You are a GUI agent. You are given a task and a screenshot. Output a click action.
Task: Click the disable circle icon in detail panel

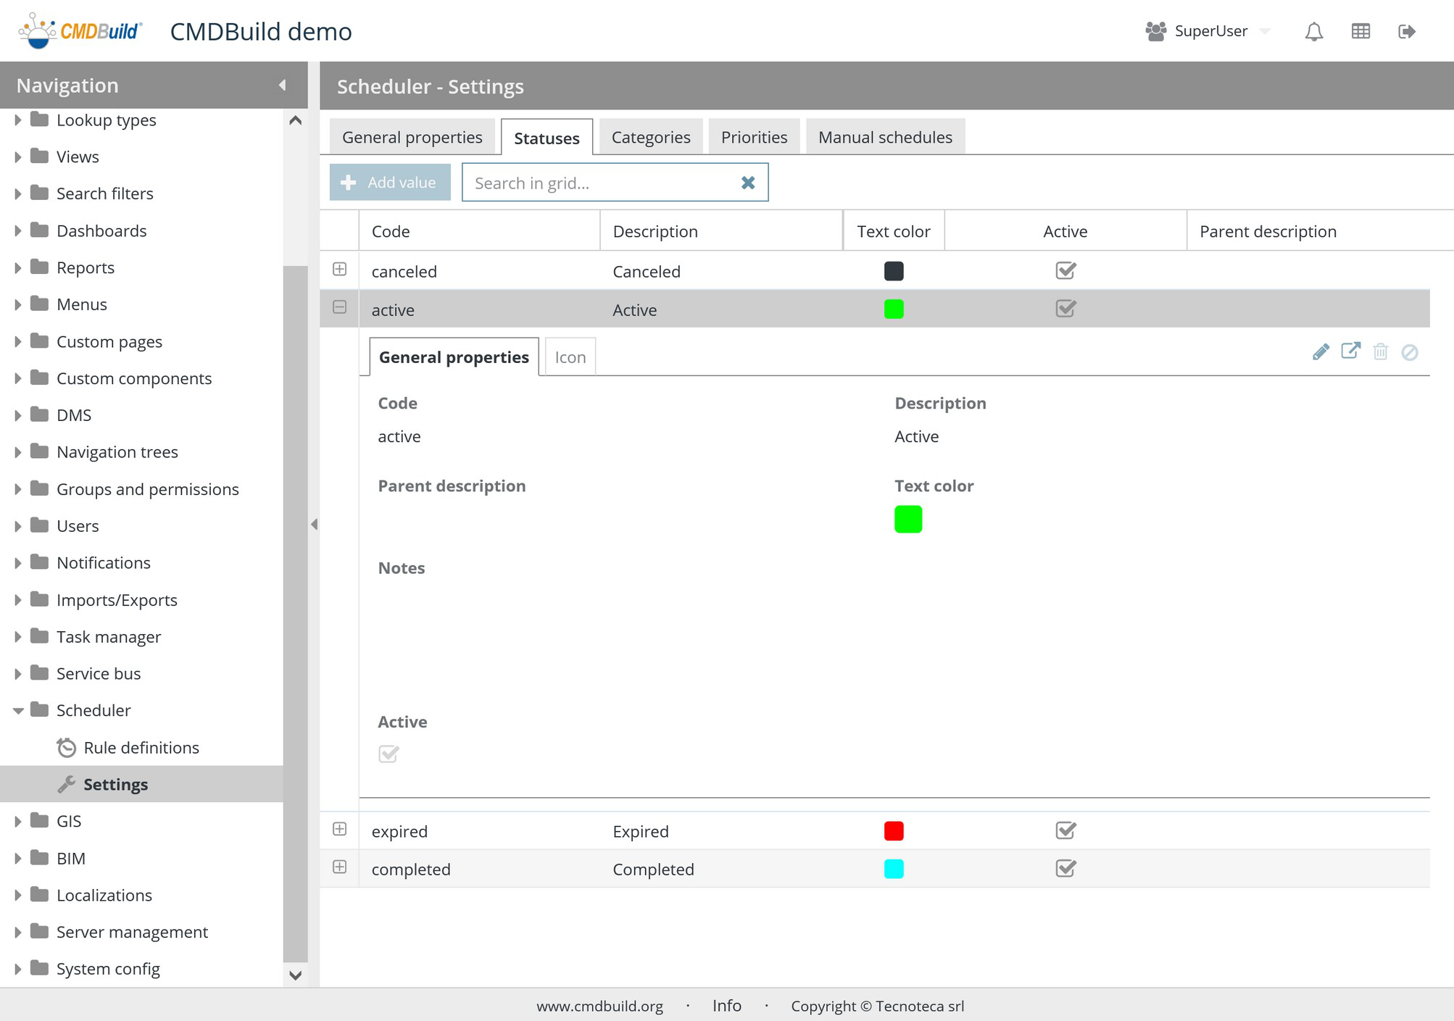(1410, 352)
